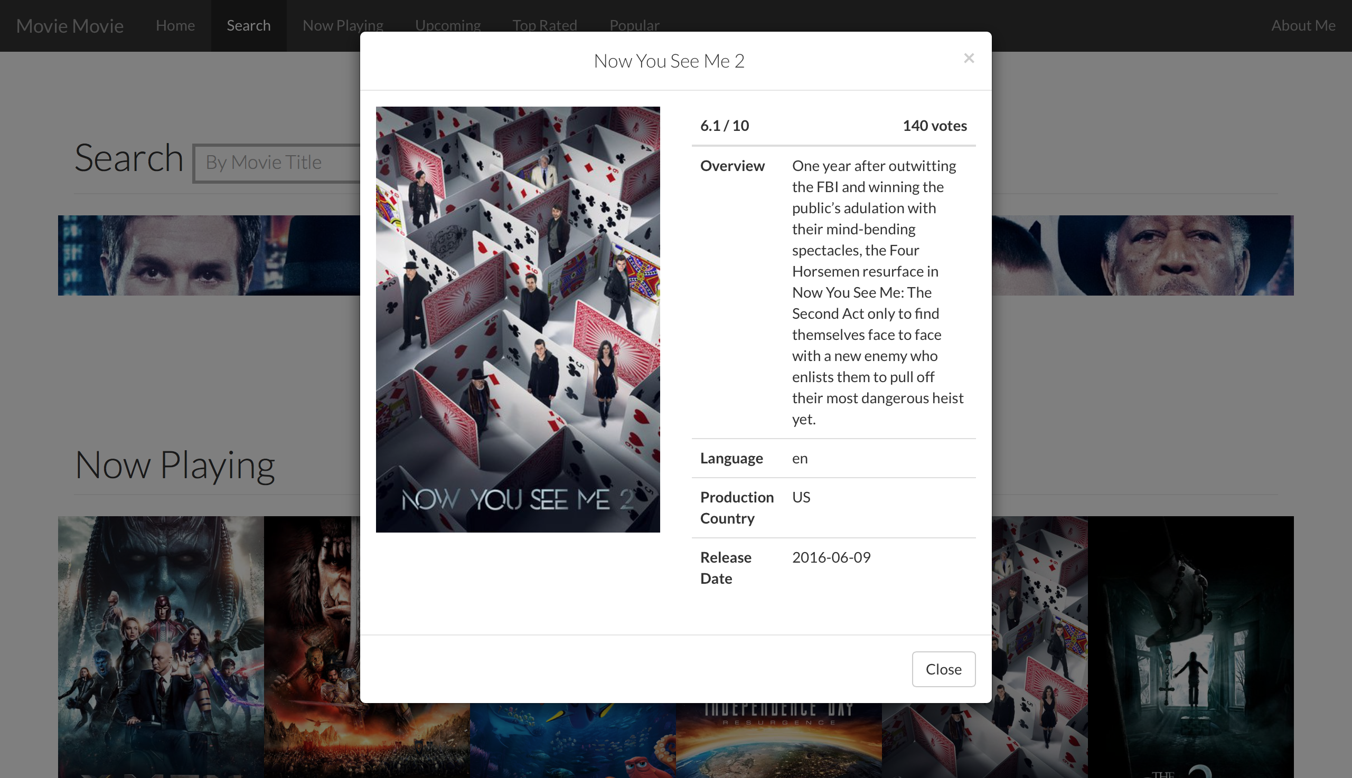This screenshot has width=1352, height=778.
Task: Select the X-Men Apocalypse poster thumbnail
Action: click(x=161, y=647)
